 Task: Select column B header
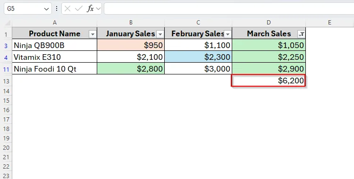131,23
